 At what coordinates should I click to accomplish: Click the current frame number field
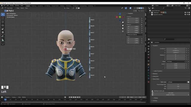tap(123, 97)
